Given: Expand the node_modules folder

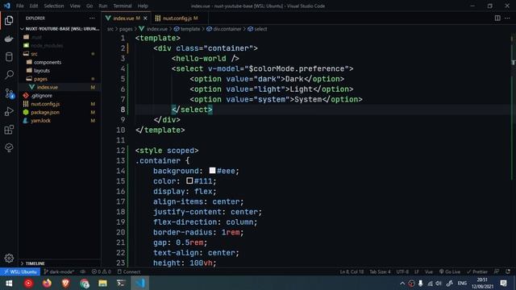Looking at the screenshot, I should tap(60, 46).
